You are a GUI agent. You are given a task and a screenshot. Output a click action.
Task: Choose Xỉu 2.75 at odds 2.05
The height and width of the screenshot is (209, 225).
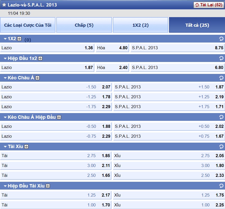click(169, 156)
